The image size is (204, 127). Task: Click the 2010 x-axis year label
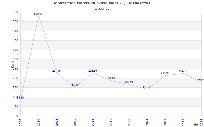(x=39, y=122)
